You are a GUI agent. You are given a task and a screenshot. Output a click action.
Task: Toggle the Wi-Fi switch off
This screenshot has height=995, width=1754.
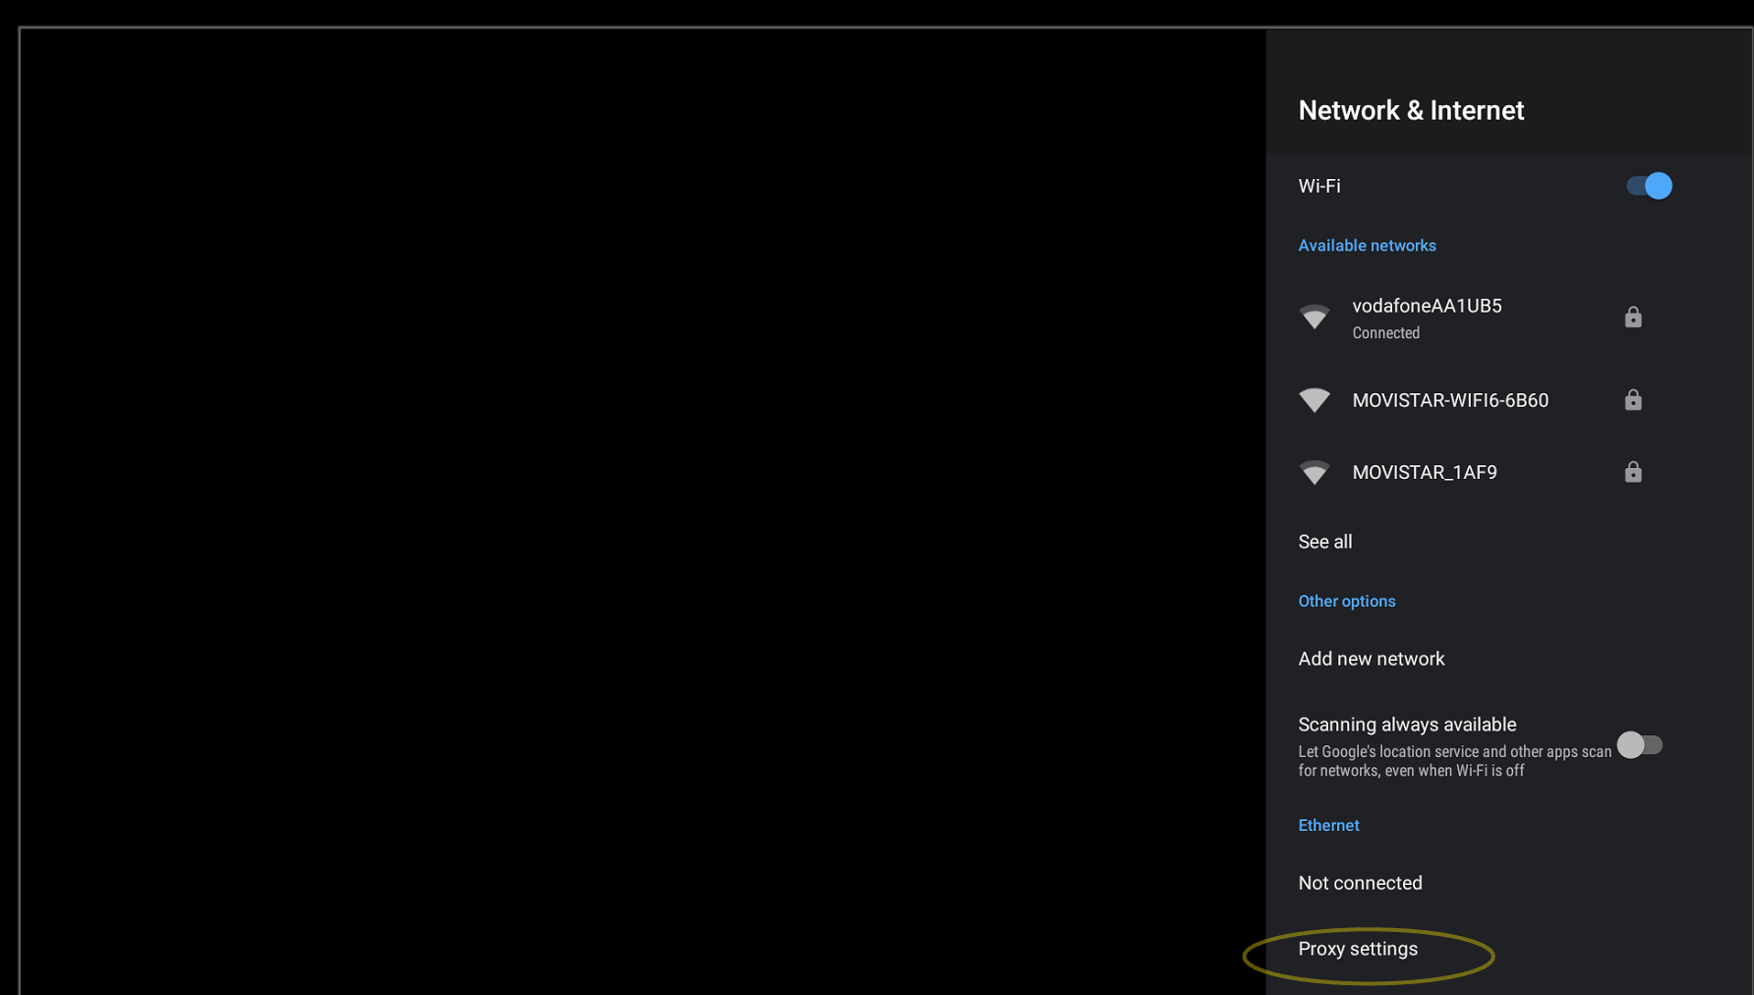[x=1649, y=186]
